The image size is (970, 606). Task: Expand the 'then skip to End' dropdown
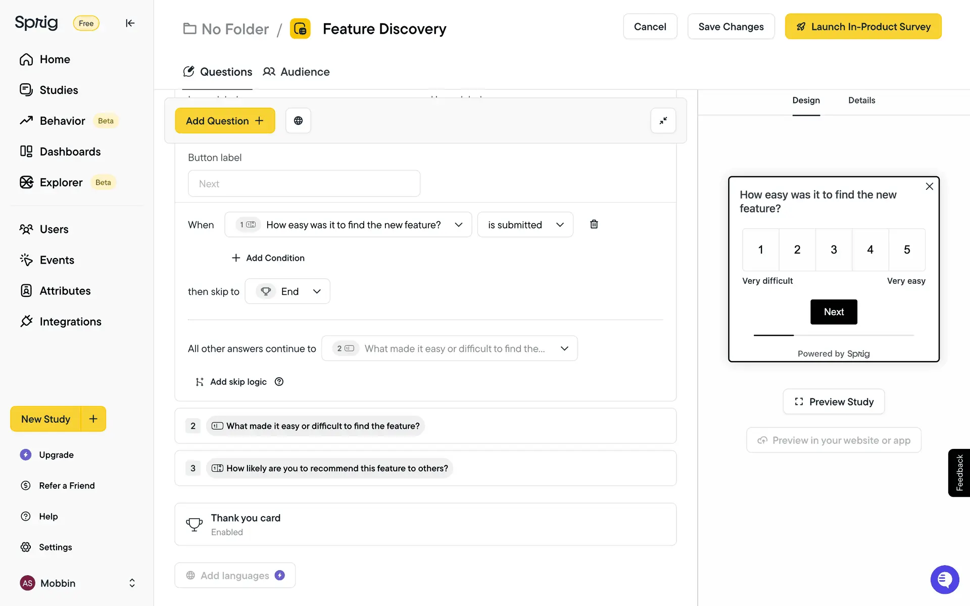click(287, 291)
